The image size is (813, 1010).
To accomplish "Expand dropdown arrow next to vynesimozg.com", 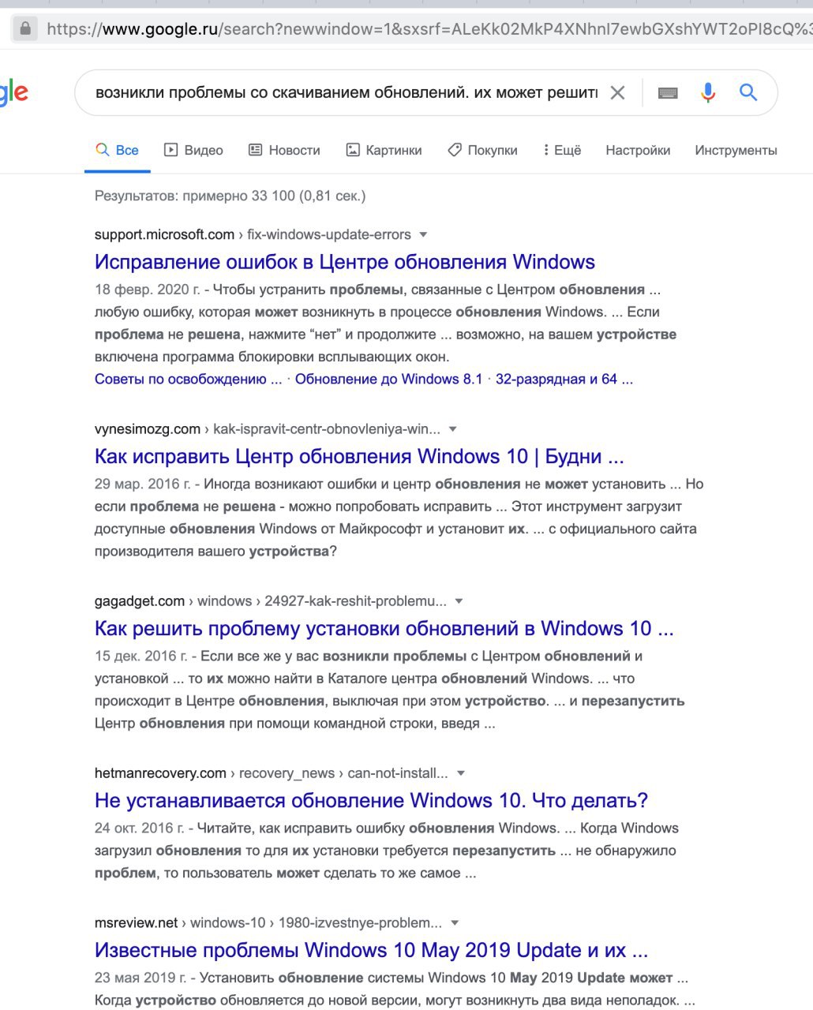I will [452, 429].
